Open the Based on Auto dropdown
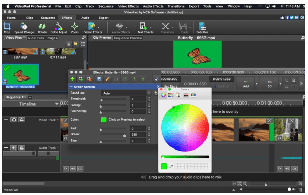The image size is (308, 195). pos(126,93)
